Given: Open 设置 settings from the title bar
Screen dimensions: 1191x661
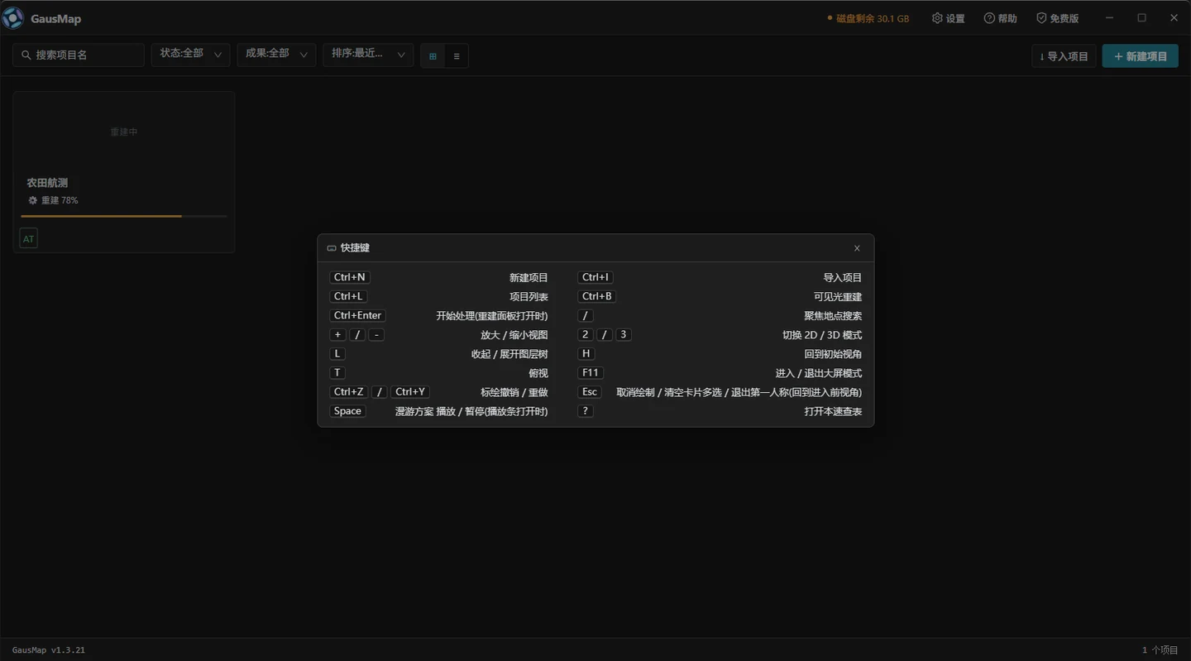Looking at the screenshot, I should click(x=949, y=18).
